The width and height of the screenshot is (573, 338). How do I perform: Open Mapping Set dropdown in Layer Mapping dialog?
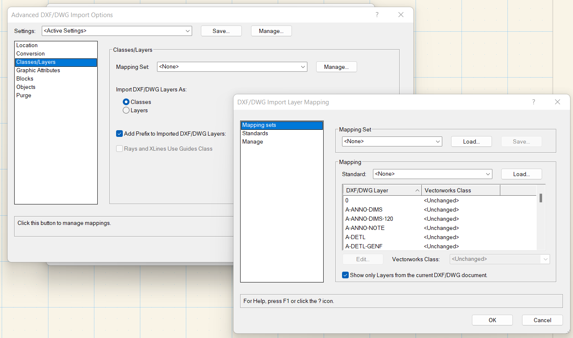coord(392,141)
